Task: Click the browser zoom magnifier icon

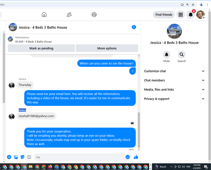Action: pos(187,5)
